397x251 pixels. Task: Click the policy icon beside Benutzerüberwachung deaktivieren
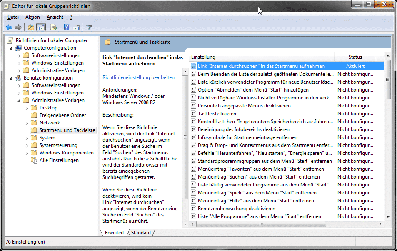[x=193, y=209]
